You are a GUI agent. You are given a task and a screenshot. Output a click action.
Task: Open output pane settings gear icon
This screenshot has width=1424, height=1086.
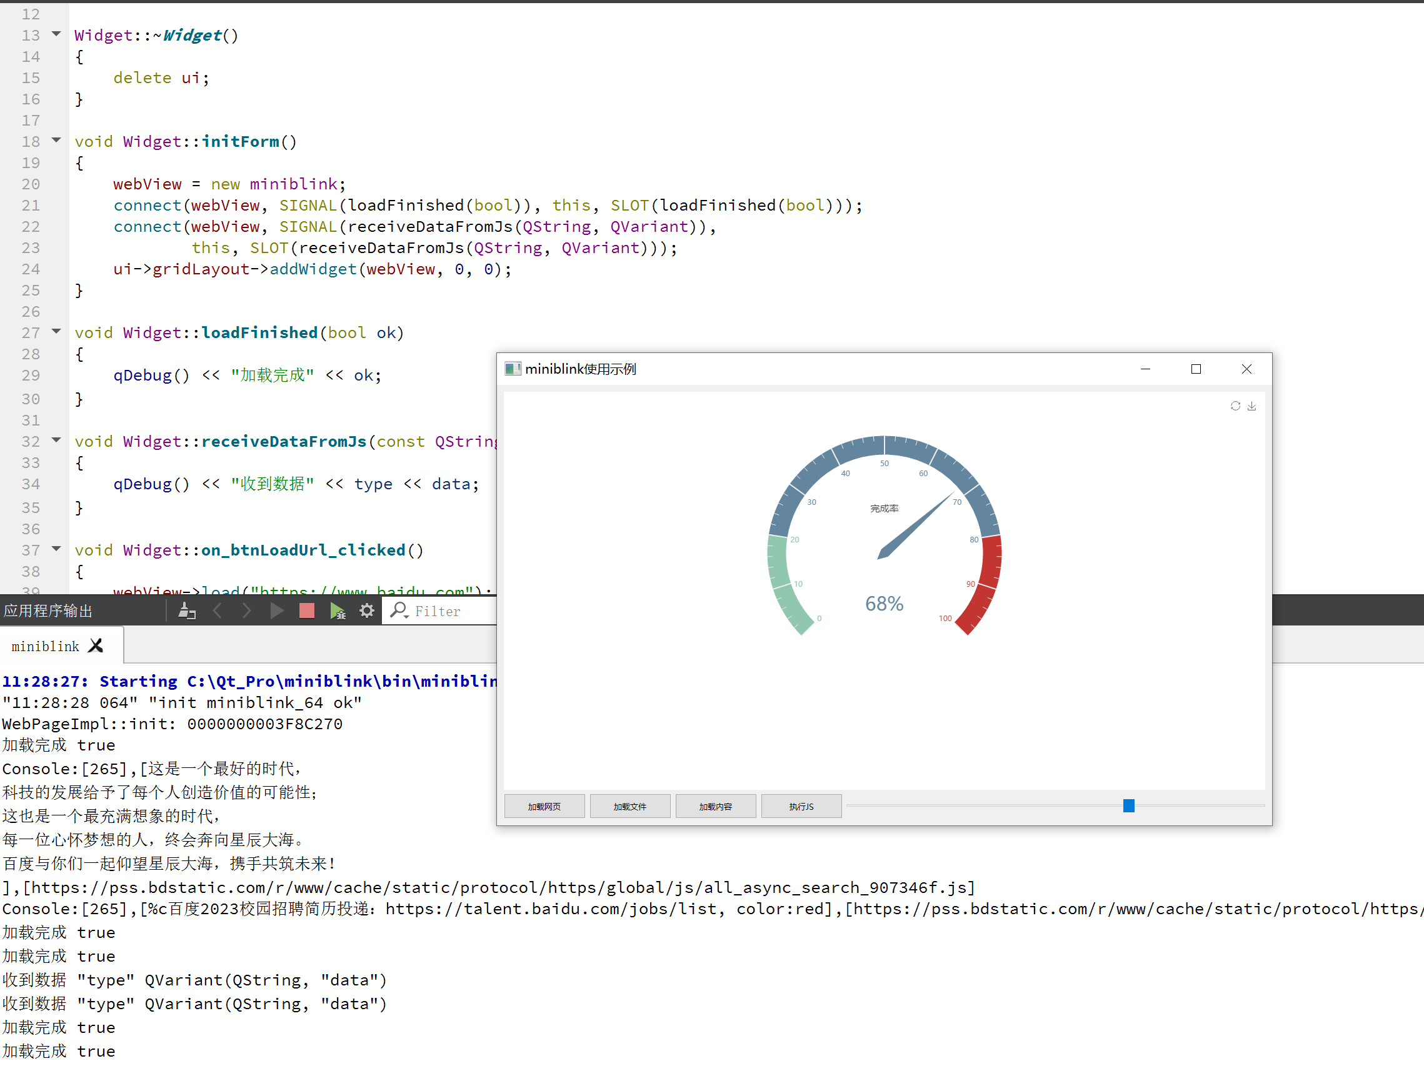[x=367, y=610]
